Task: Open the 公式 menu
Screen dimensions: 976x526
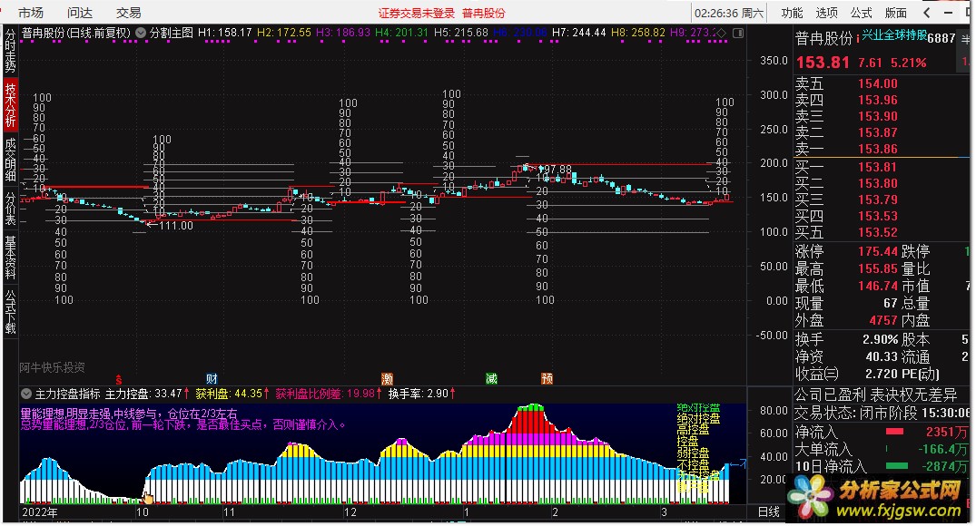Action: coord(861,13)
